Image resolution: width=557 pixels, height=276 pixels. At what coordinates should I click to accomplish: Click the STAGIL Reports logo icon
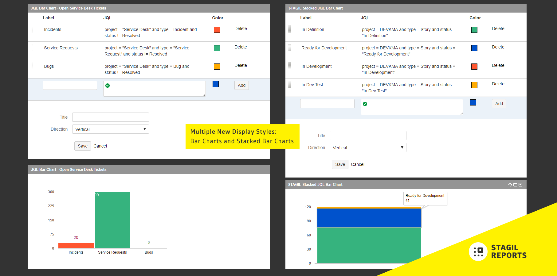click(x=478, y=252)
